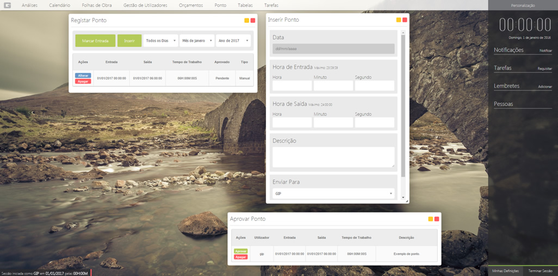Screen dimensions: 558x276
Task: Expand the Enviar Para GIP dropdown
Action: [x=333, y=194]
